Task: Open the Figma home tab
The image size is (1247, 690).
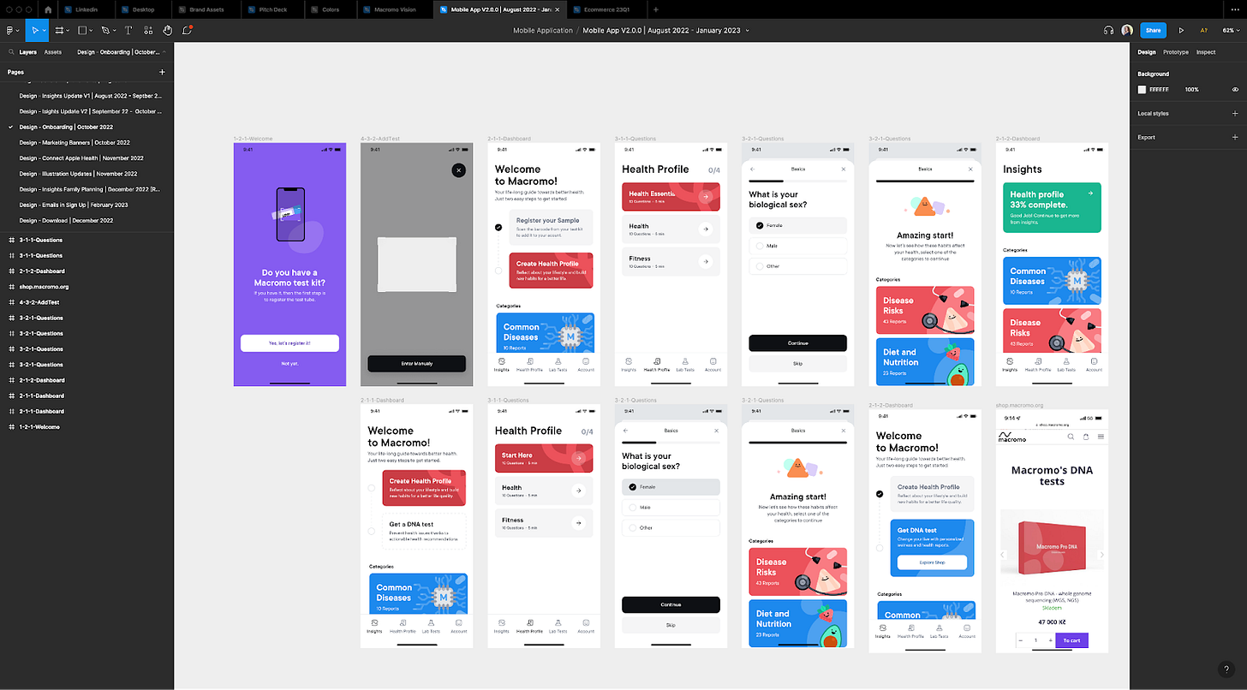Action: click(48, 9)
